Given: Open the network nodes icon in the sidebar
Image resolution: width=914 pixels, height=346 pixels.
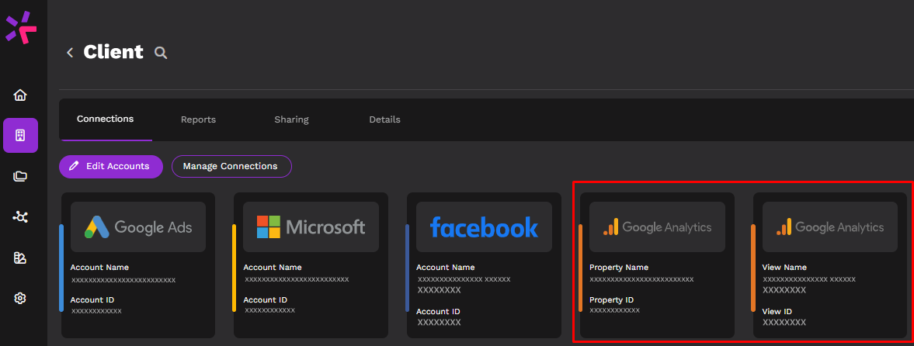Looking at the screenshot, I should pos(20,217).
